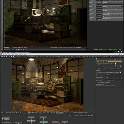Viewport: 124px width, 124px height.
Task: Open the Tools menu in Fusion
Action: (x=13, y=54)
